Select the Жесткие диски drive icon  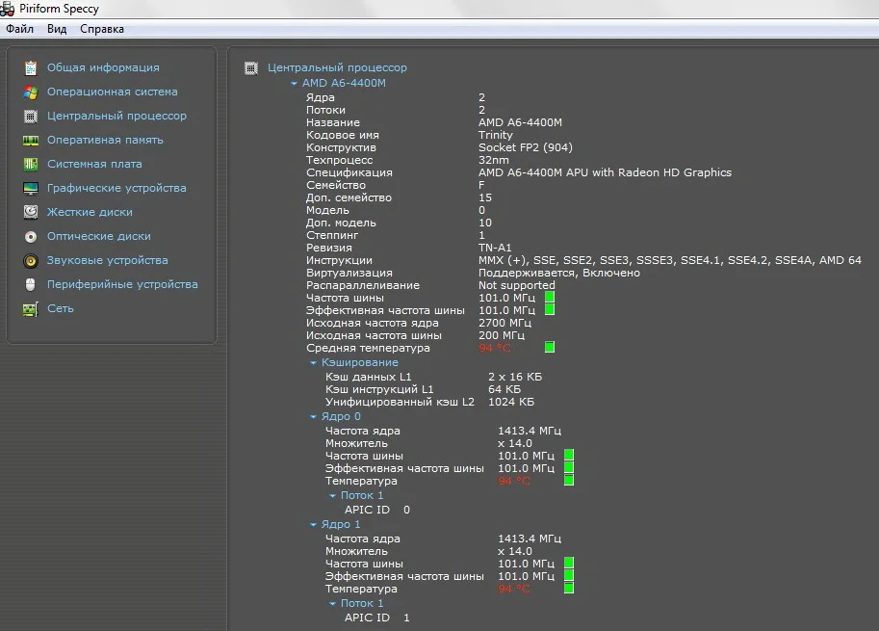click(x=31, y=213)
